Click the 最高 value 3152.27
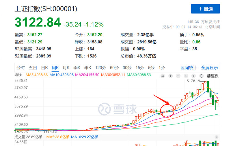 point(35,35)
